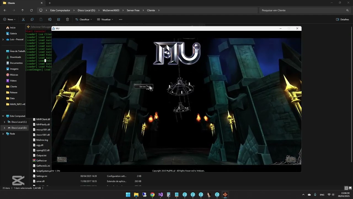Refresh the Cliente folder view

(x=31, y=10)
